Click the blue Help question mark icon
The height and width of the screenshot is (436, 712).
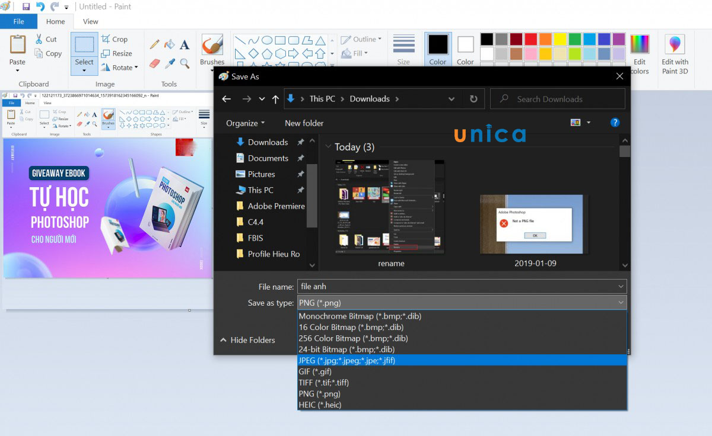point(615,123)
